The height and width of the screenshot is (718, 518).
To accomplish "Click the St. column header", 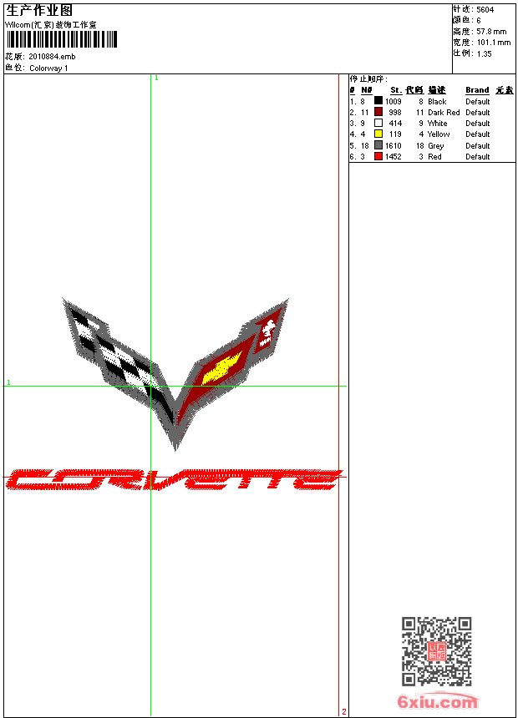I will coord(396,90).
